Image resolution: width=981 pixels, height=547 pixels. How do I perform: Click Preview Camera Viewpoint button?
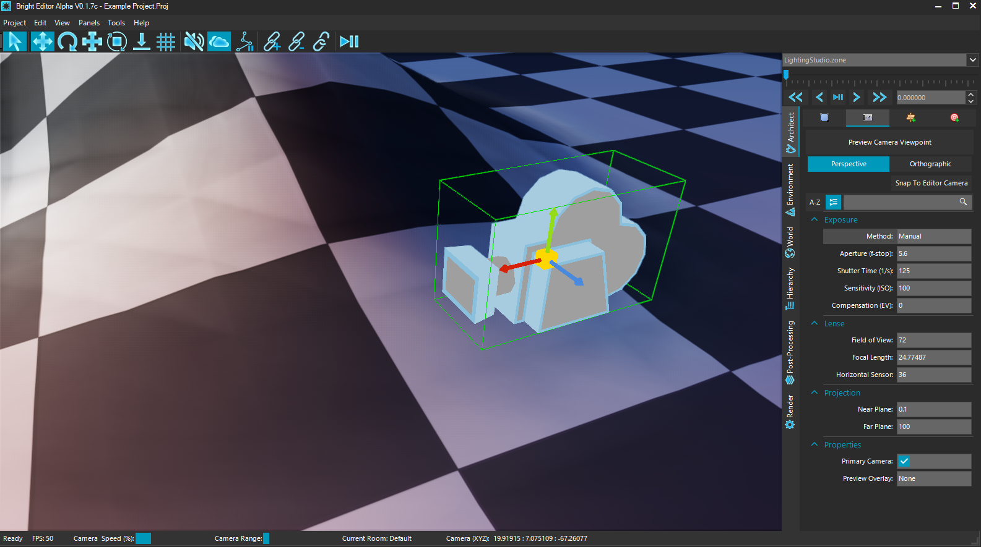point(889,142)
